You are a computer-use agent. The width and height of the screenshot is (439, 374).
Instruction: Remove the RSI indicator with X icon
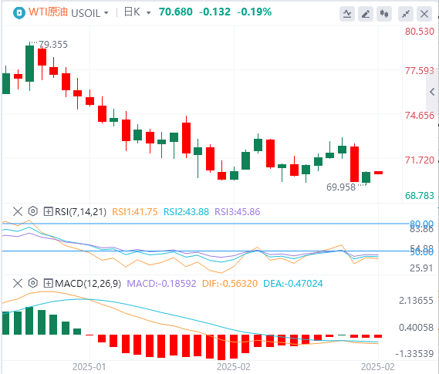point(18,211)
